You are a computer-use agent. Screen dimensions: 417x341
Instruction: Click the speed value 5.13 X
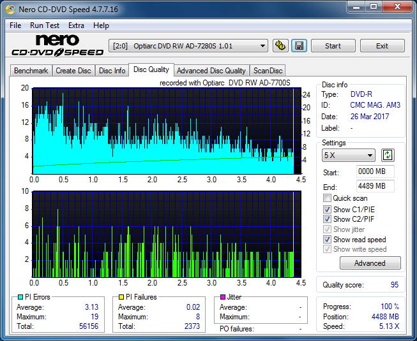[x=389, y=326]
